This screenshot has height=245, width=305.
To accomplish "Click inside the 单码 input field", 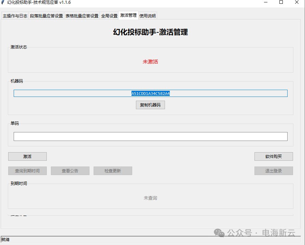I will (150, 136).
